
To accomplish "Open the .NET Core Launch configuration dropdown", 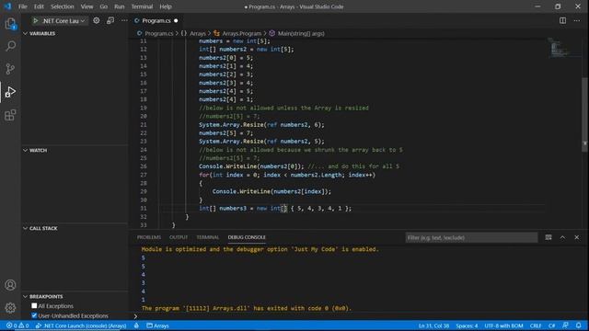I will pyautogui.click(x=63, y=20).
